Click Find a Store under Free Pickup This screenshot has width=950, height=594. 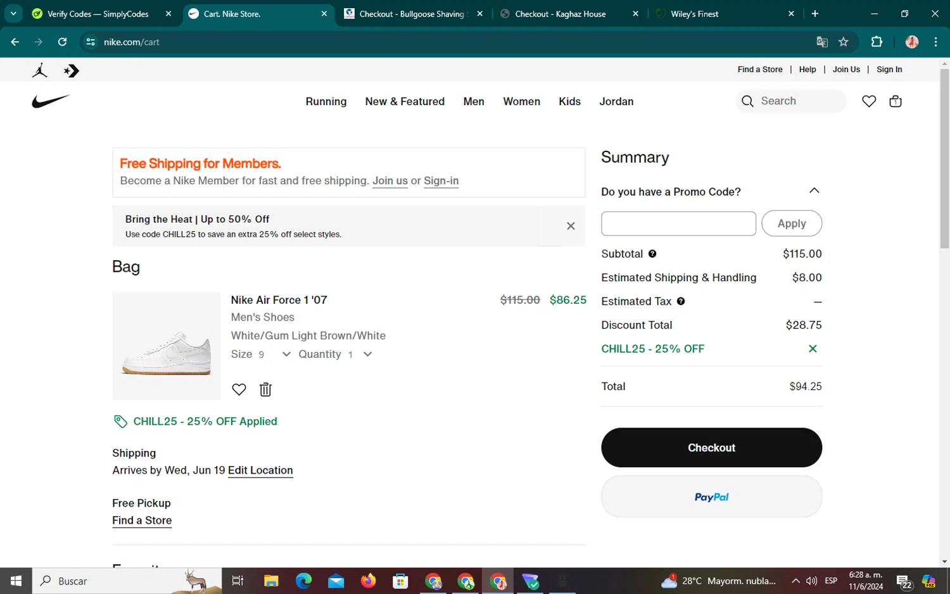[142, 521]
